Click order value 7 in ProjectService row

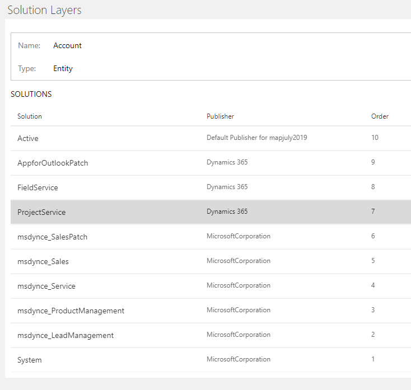coord(373,212)
